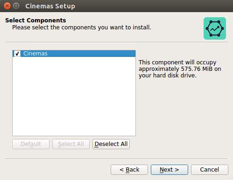The image size is (233, 180).
Task: Select the Cinemas row label in list
Action: 35,54
